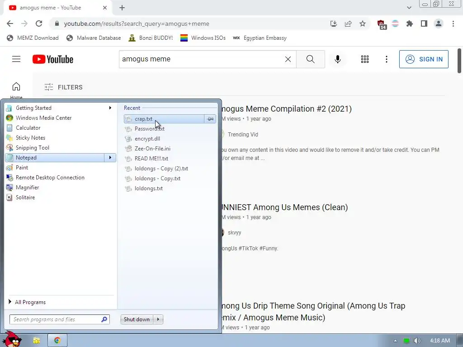Image resolution: width=463 pixels, height=347 pixels.
Task: Open Chrome from the taskbar
Action: click(x=57, y=341)
